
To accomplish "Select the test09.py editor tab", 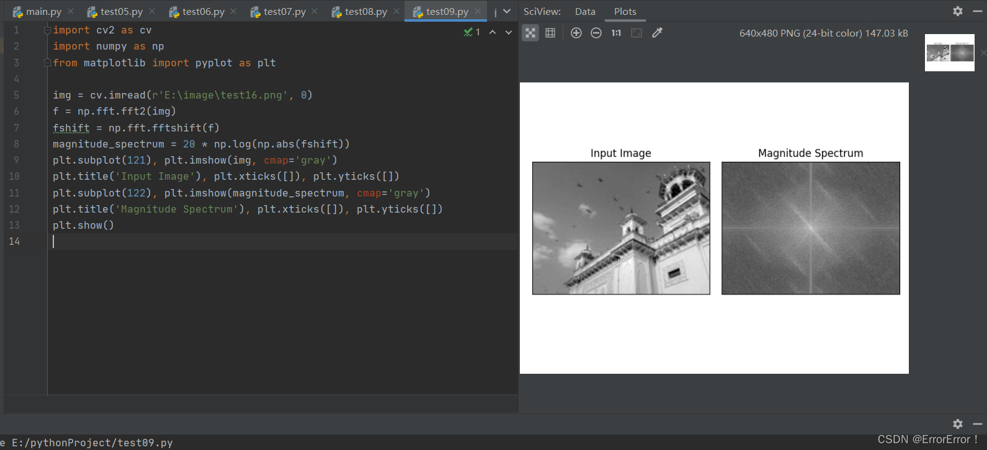I will coord(447,11).
